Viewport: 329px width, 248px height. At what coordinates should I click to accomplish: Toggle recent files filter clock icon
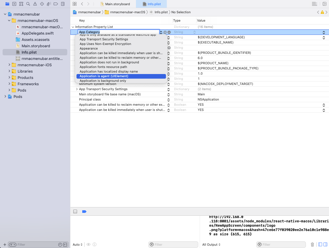click(x=60, y=245)
